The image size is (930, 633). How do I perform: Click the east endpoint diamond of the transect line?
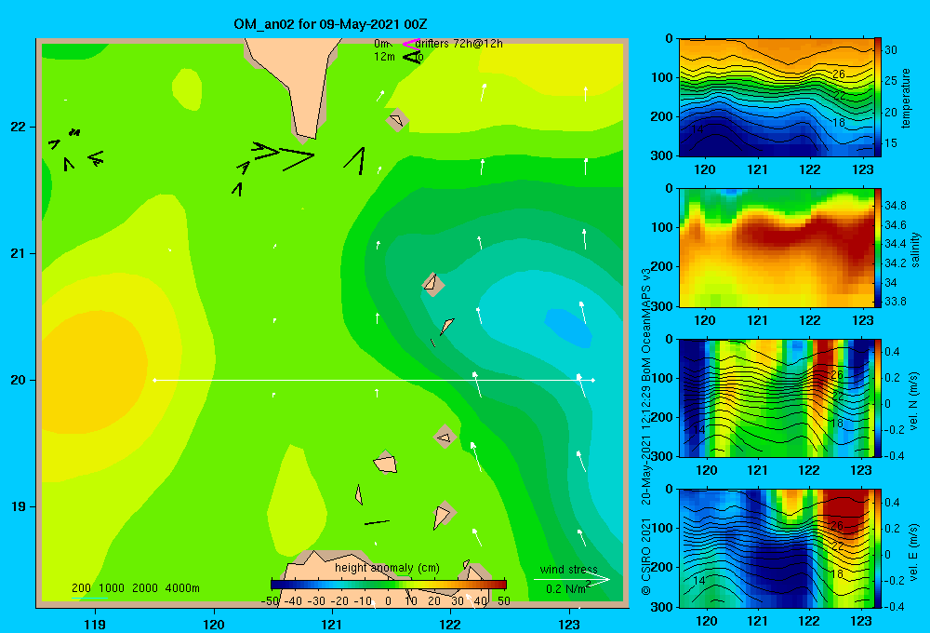coord(593,380)
